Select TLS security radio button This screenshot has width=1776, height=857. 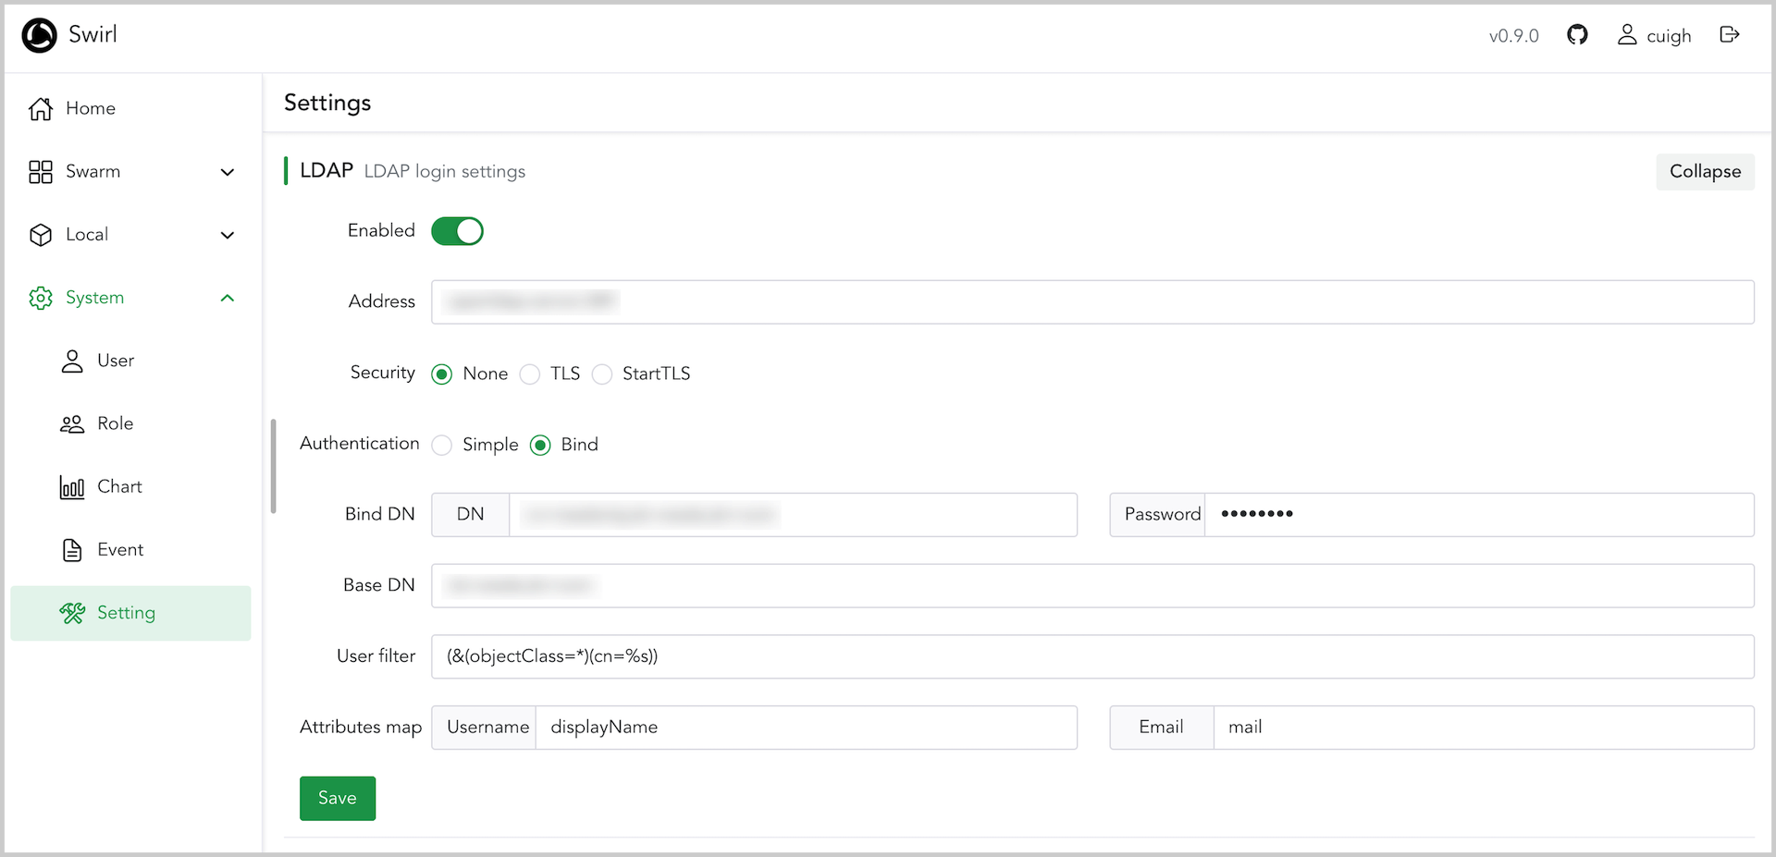click(530, 374)
